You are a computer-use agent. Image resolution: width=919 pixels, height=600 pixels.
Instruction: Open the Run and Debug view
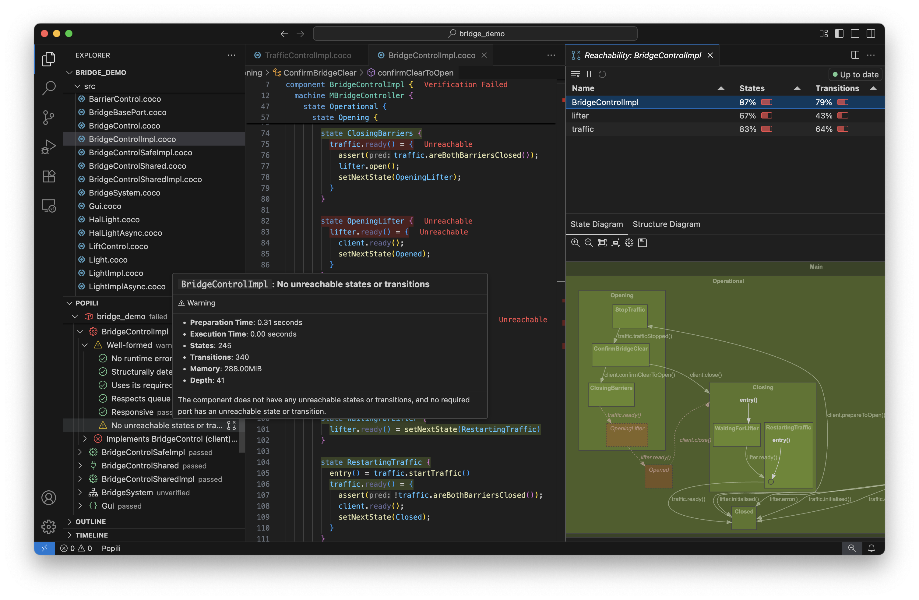click(49, 147)
